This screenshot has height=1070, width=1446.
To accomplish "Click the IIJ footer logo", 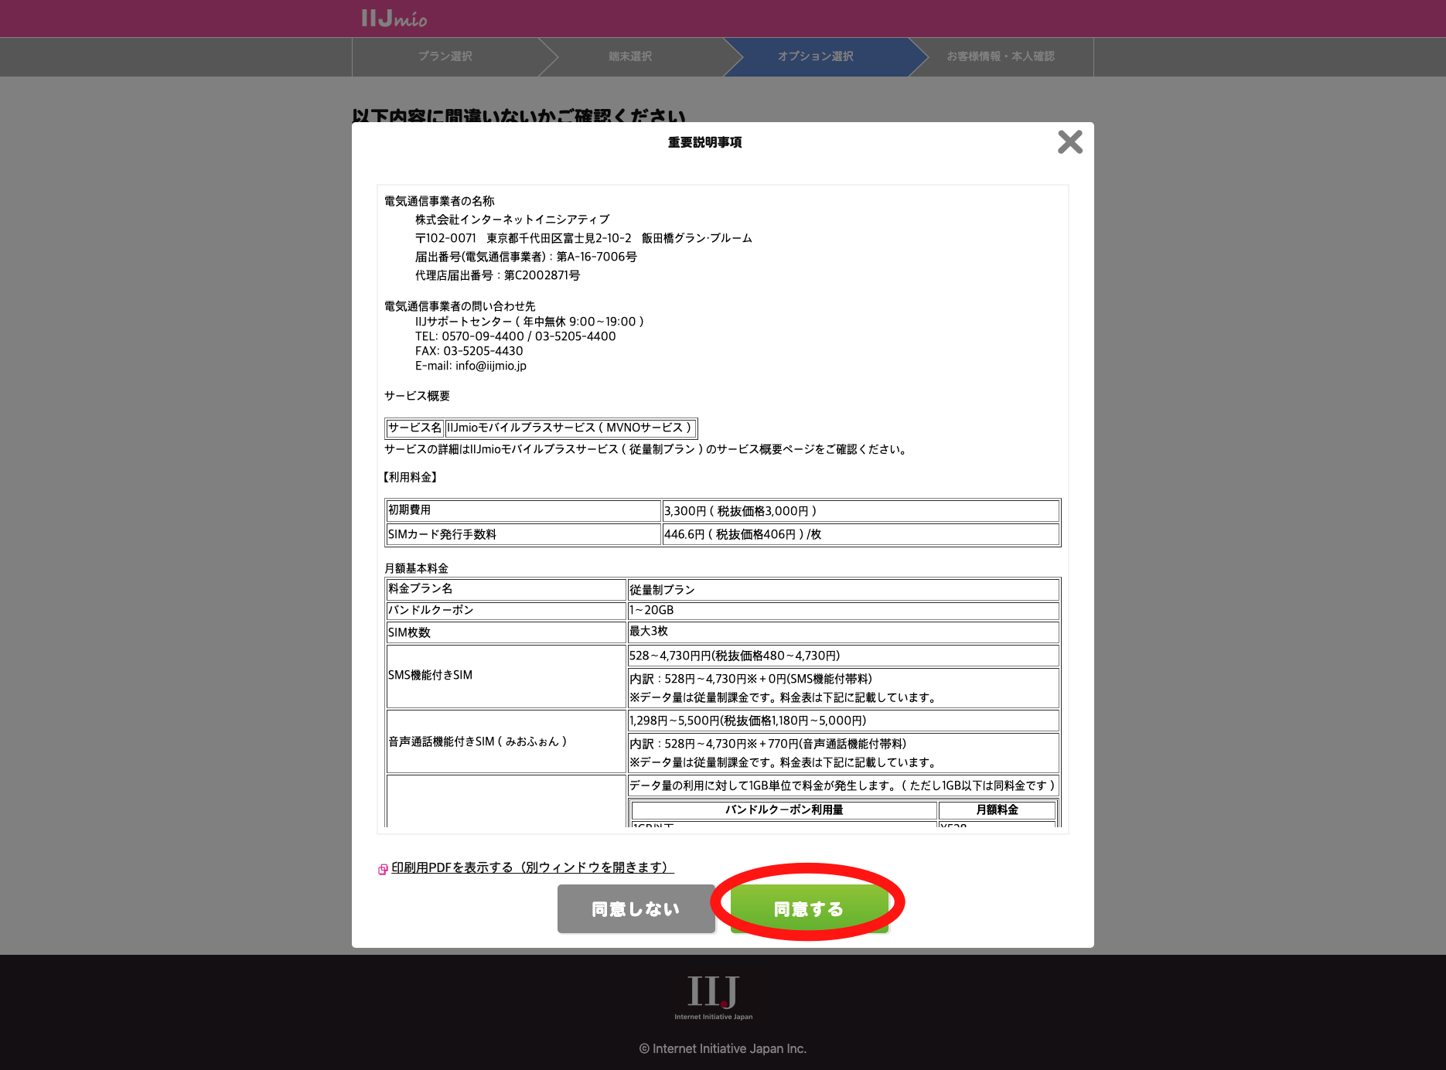I will 713,997.
